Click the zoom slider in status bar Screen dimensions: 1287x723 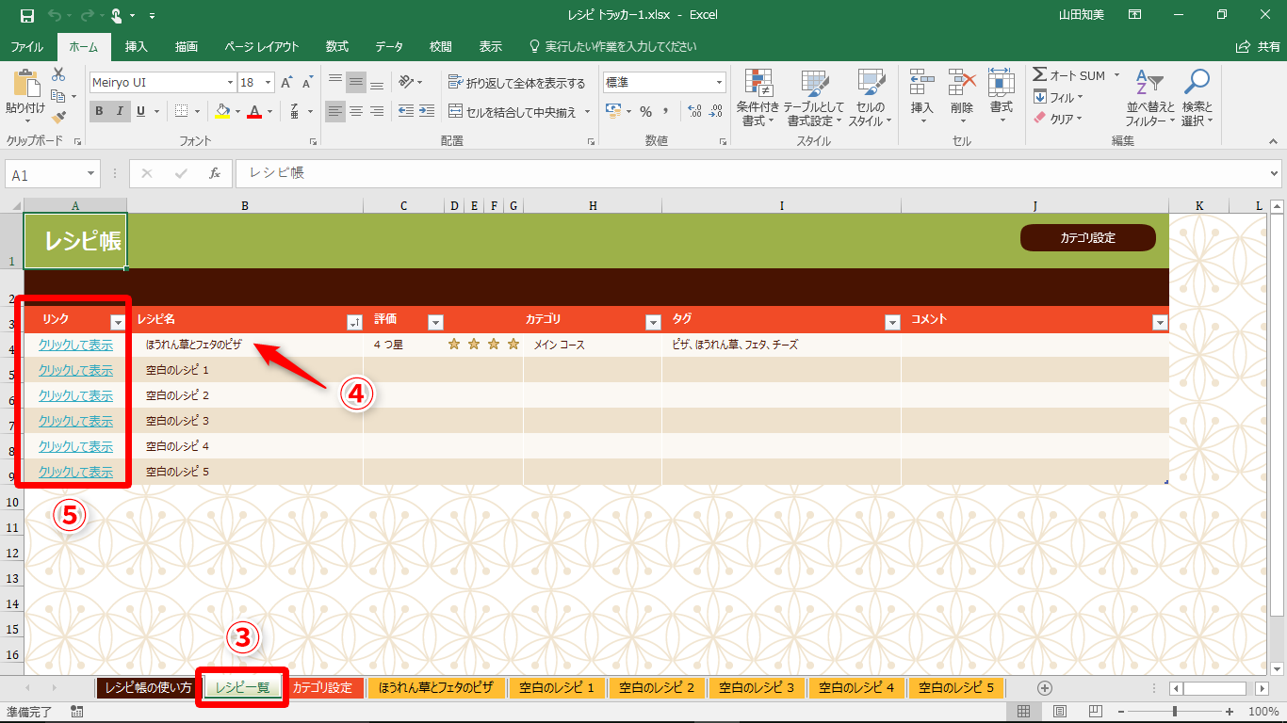pyautogui.click(x=1175, y=711)
